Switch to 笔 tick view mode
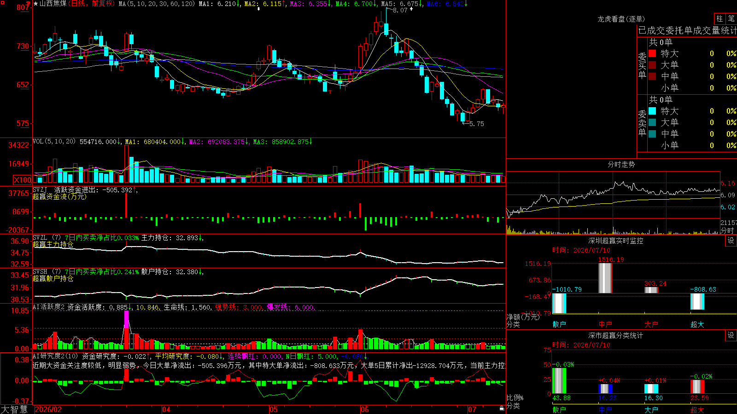737x414 pixels. tap(731, 18)
